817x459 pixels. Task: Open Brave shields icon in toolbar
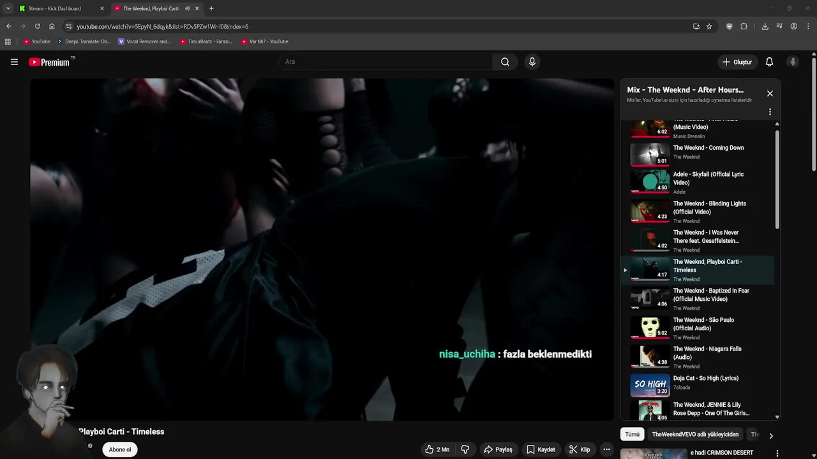(x=730, y=26)
